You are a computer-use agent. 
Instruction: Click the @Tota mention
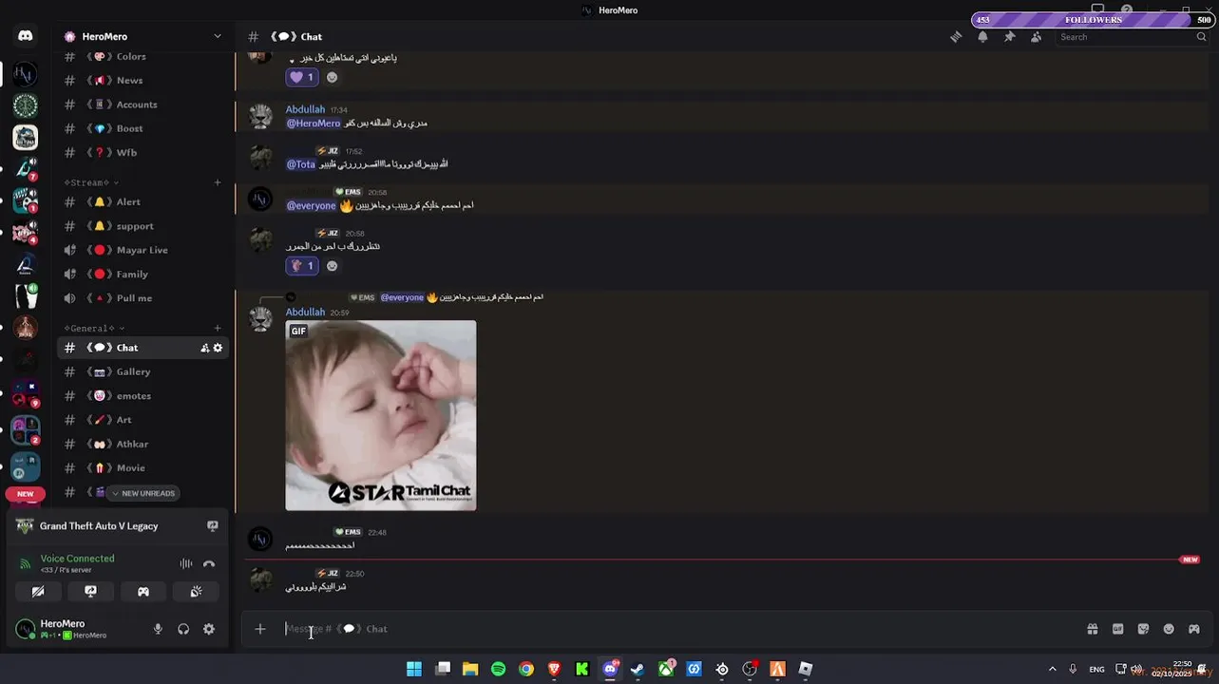tap(301, 164)
